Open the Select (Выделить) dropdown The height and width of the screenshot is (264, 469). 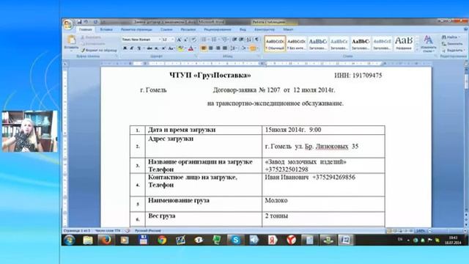454,51
